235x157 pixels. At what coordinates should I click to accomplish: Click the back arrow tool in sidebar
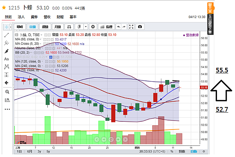point(6,83)
